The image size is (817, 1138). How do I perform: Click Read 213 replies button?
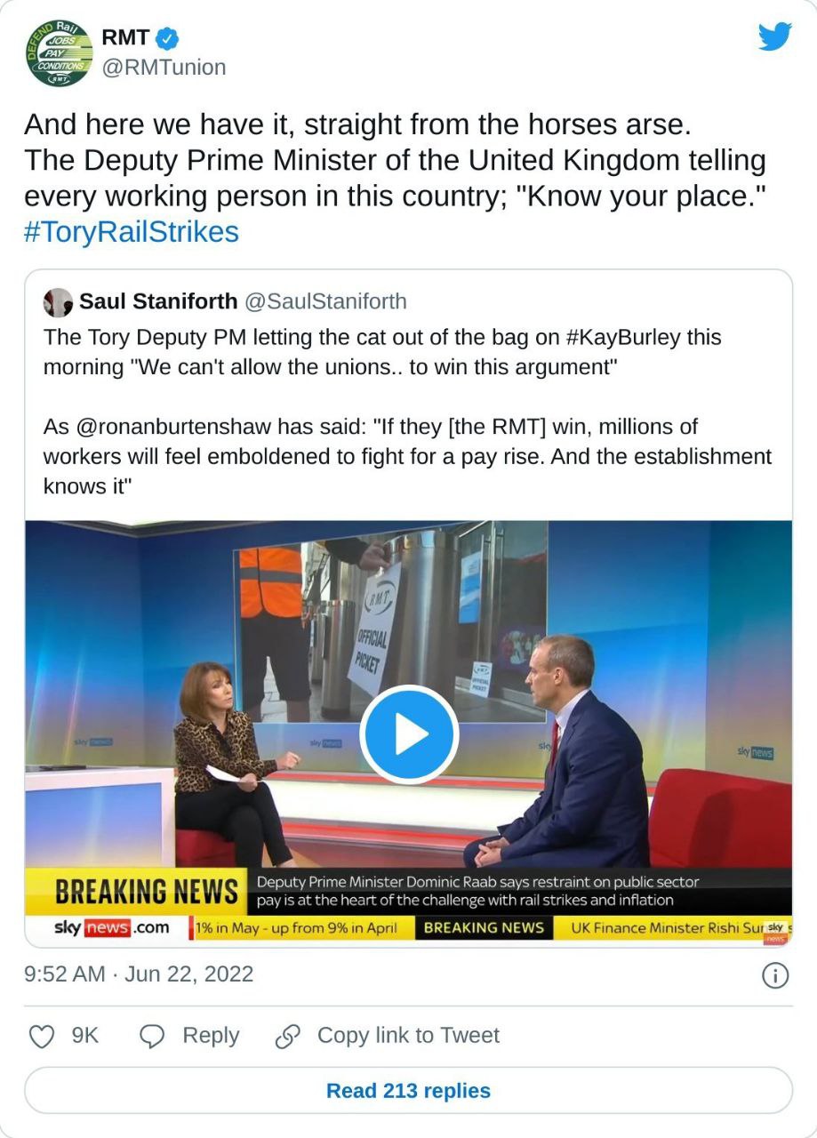coord(408,1090)
